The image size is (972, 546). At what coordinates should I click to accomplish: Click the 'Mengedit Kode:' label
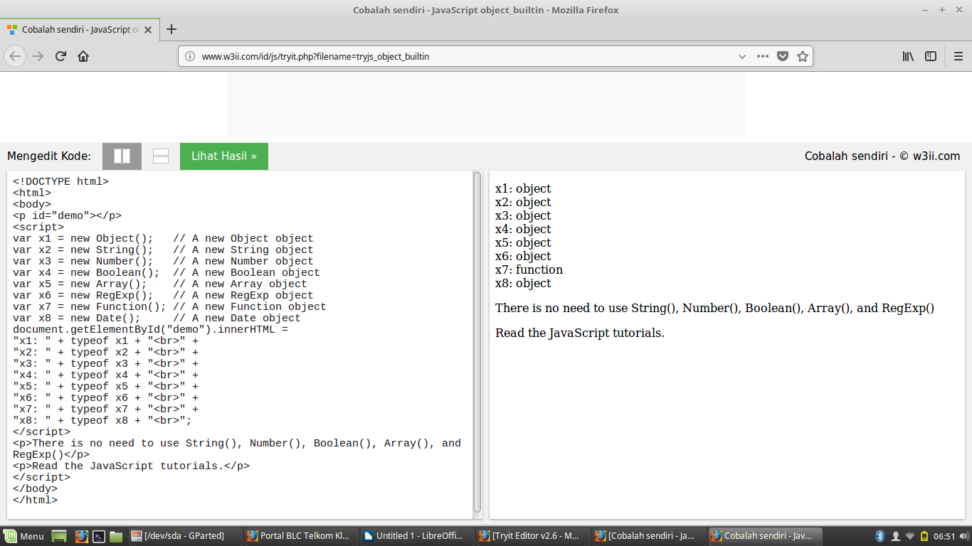[49, 156]
